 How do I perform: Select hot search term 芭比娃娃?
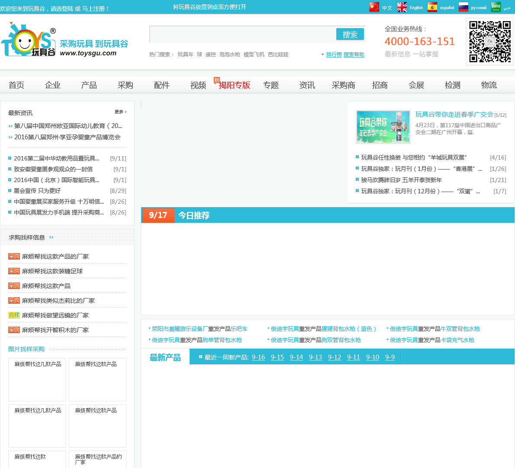point(278,54)
